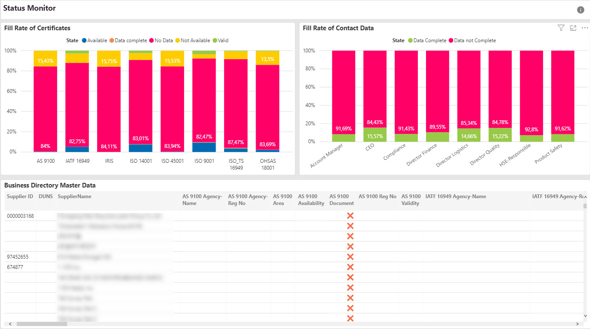
Task: Click the 91,62% bar for Product Safety
Action: pyautogui.click(x=563, y=92)
